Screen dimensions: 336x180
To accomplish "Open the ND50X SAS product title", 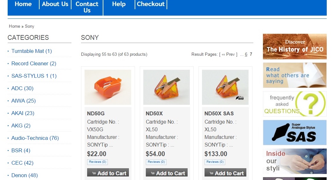I will click(x=219, y=113).
